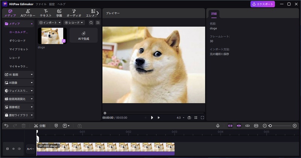Expand the 動画高画質化 section
The width and height of the screenshot is (301, 158).
[x=19, y=99]
